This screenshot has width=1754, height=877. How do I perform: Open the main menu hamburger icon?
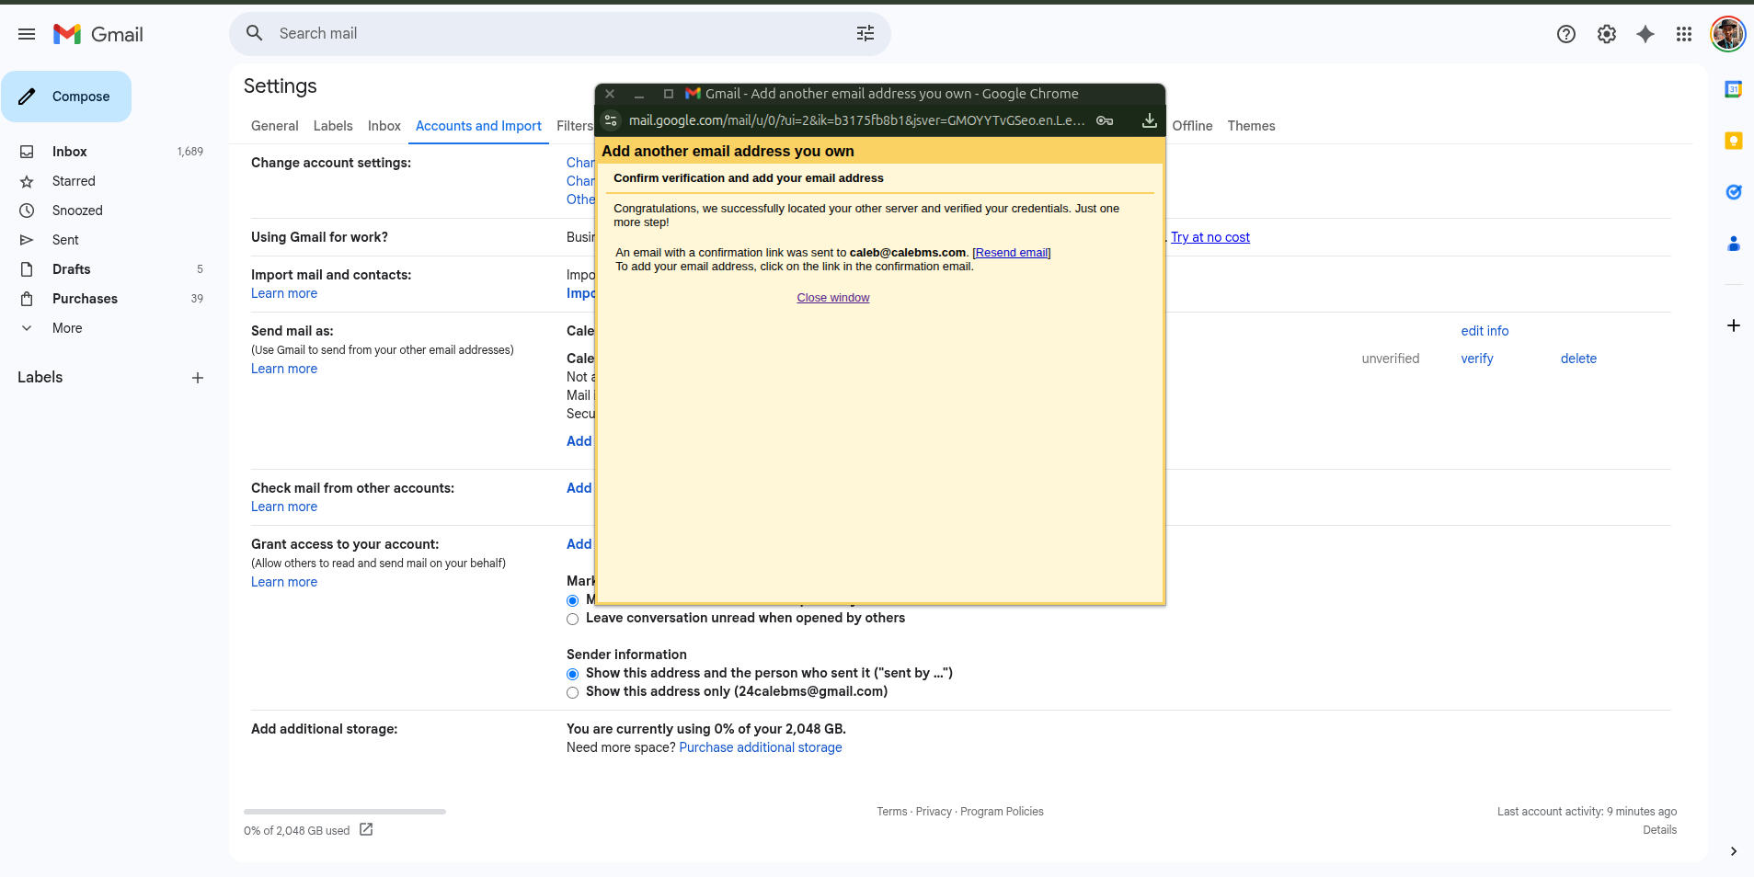[x=27, y=34]
